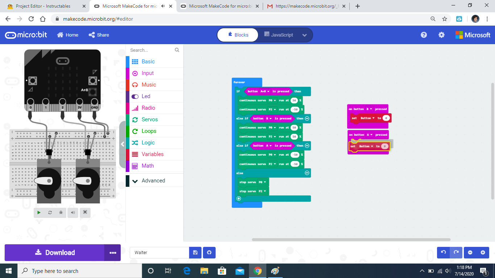Image resolution: width=495 pixels, height=278 pixels.
Task: Open the Music blocks category
Action: (154, 85)
